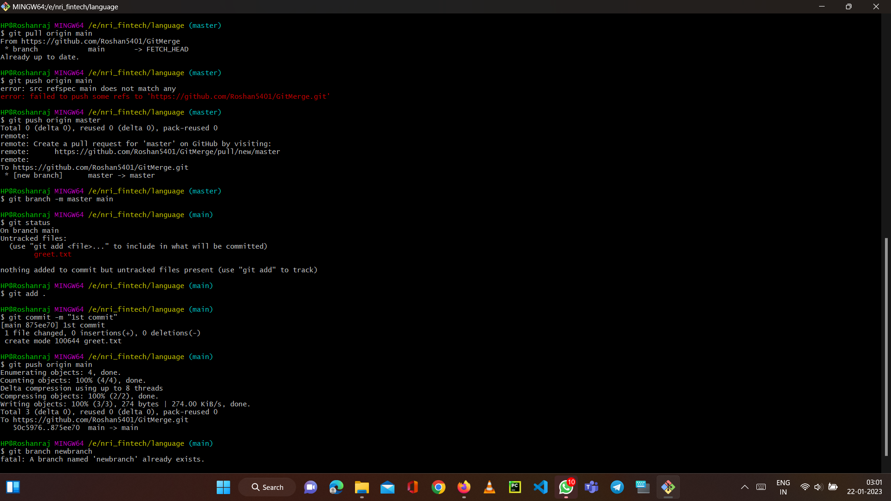Screen dimensions: 891x501
Task: Open the Chat video camera app
Action: pos(310,487)
